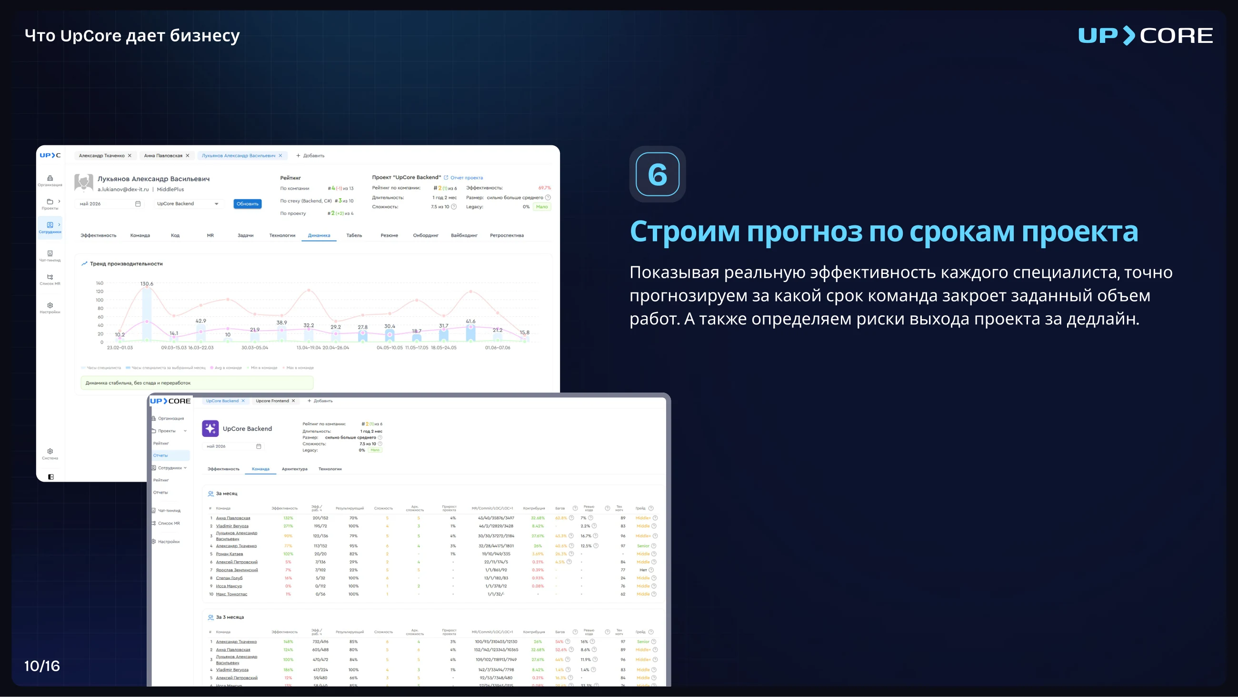Click help icon next to Размер in employee profile
The height and width of the screenshot is (697, 1238).
click(x=548, y=197)
